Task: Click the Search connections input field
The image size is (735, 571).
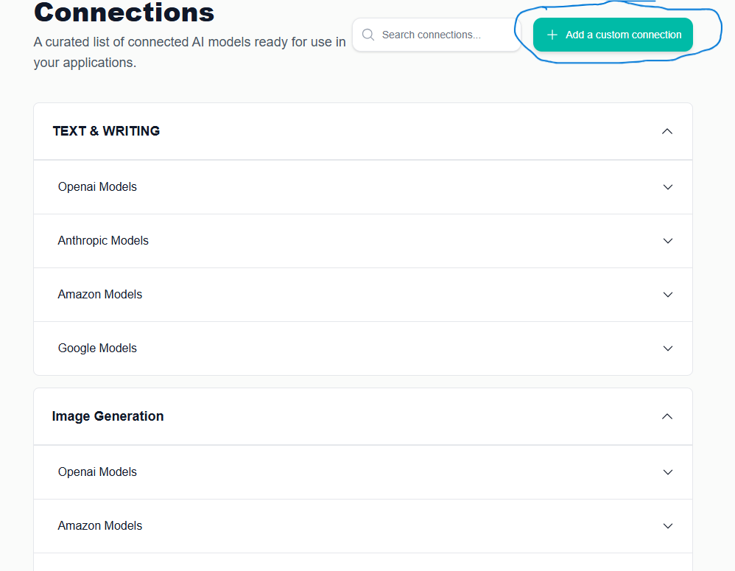Action: tap(437, 35)
